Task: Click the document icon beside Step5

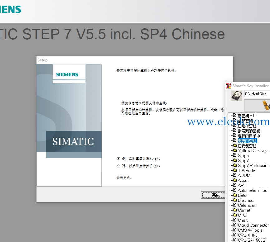Action: [x=234, y=155]
